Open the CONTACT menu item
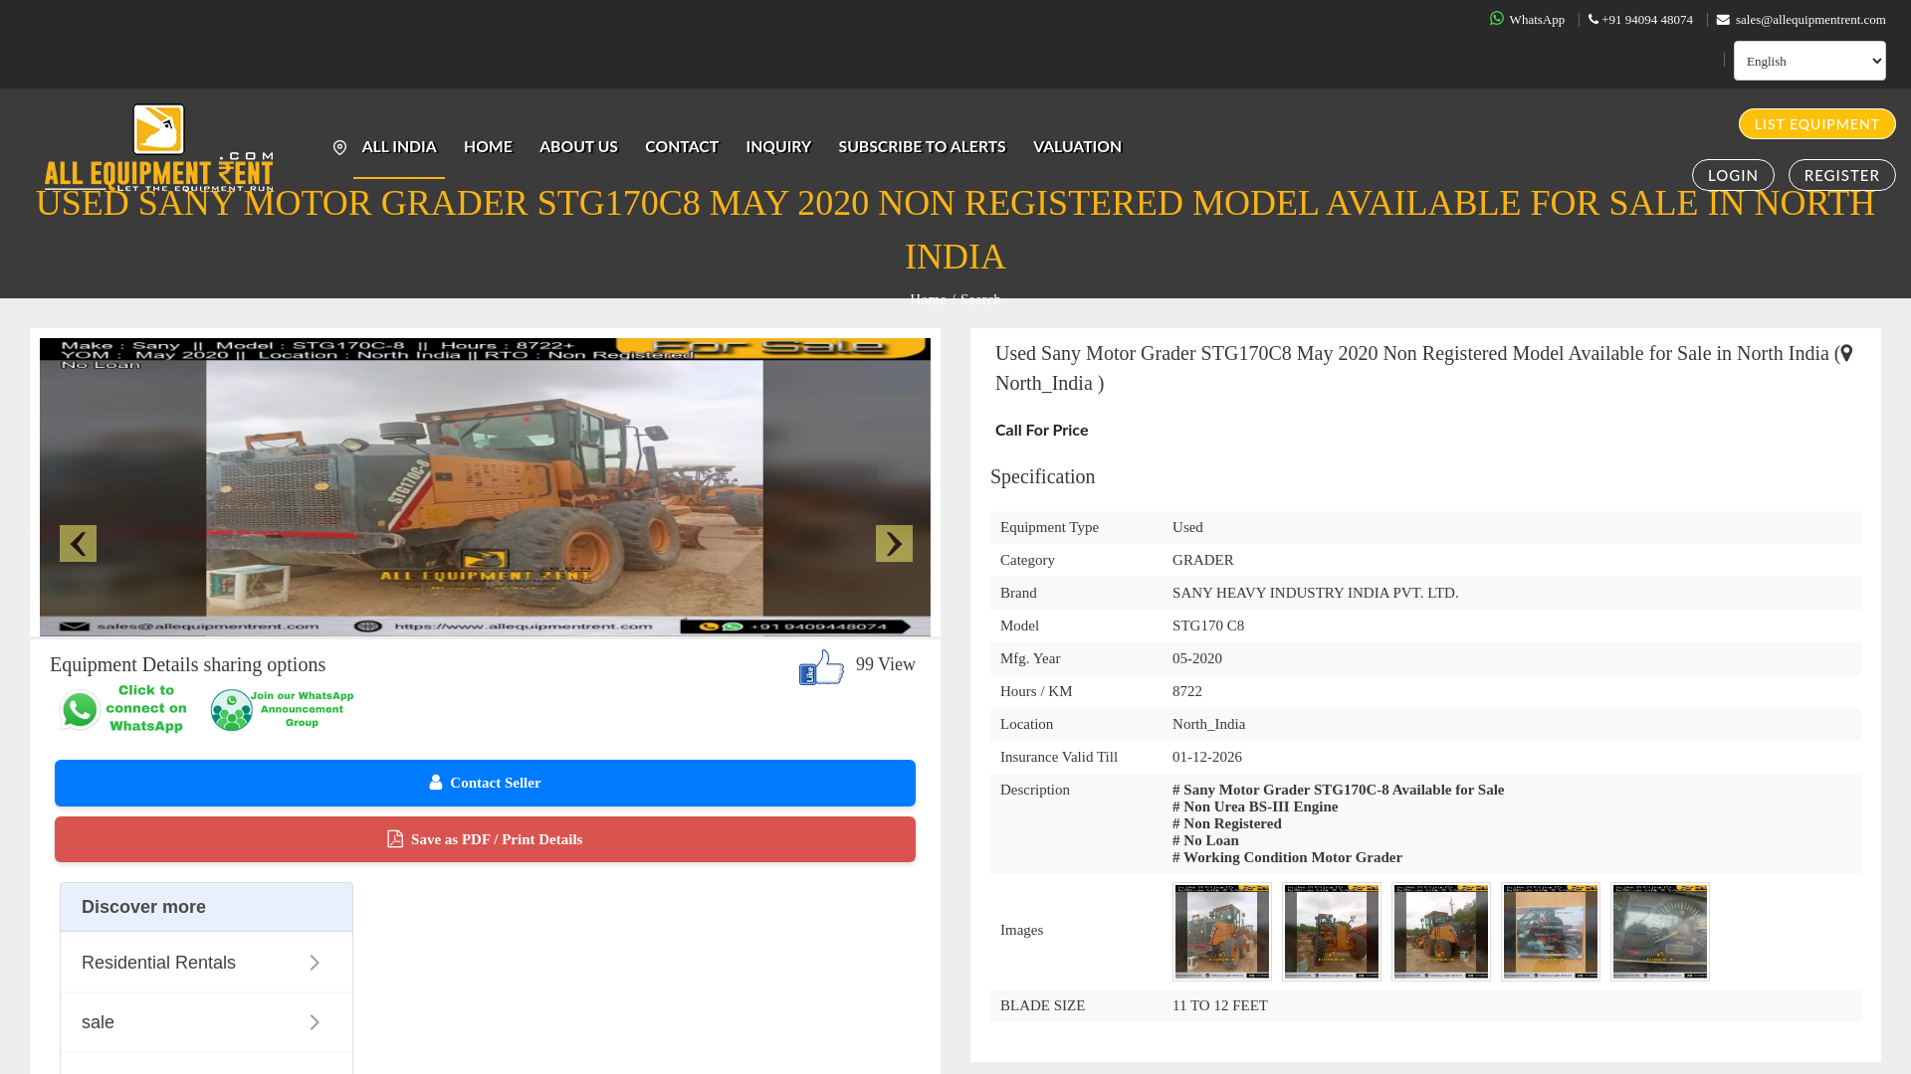The image size is (1911, 1074). (x=682, y=146)
